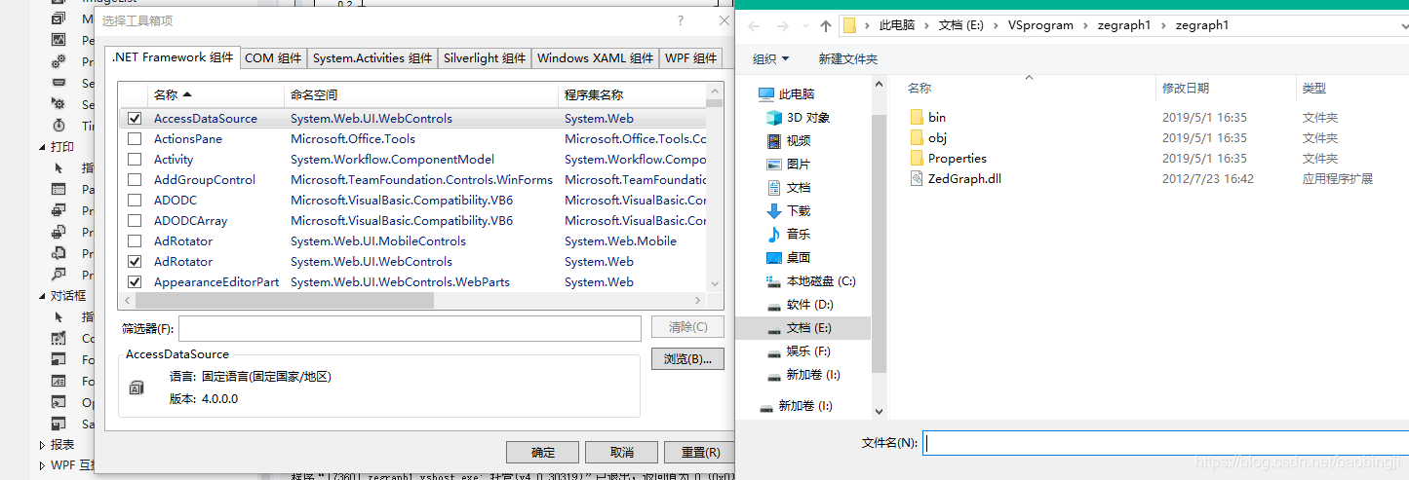The image size is (1409, 480).
Task: Click the 重置(R) button
Action: (700, 453)
